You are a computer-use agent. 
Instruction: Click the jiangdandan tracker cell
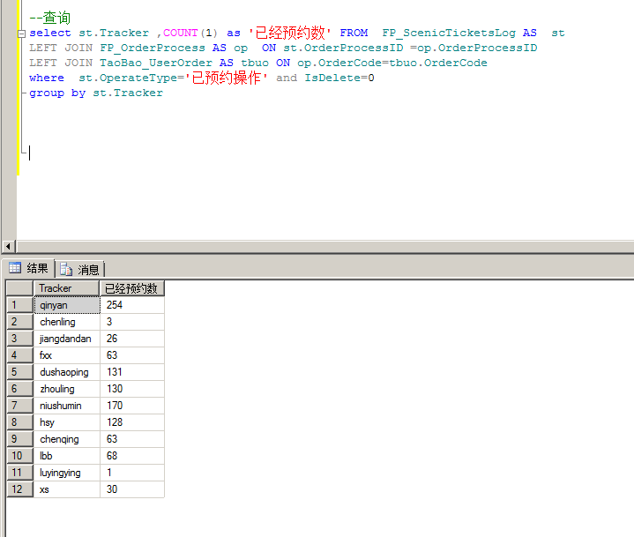(x=67, y=339)
